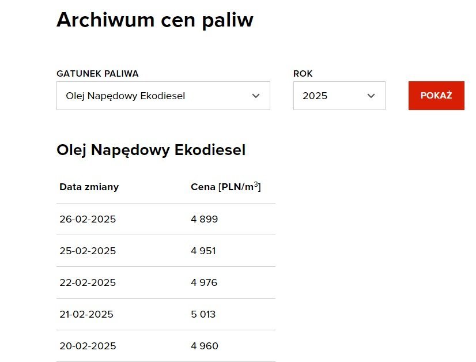The height and width of the screenshot is (362, 476).
Task: Open the fuel type dropdown
Action: click(x=163, y=96)
